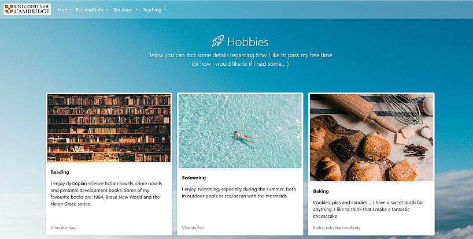This screenshot has height=239, width=473.
Task: Click the baking pastries image
Action: click(372, 137)
